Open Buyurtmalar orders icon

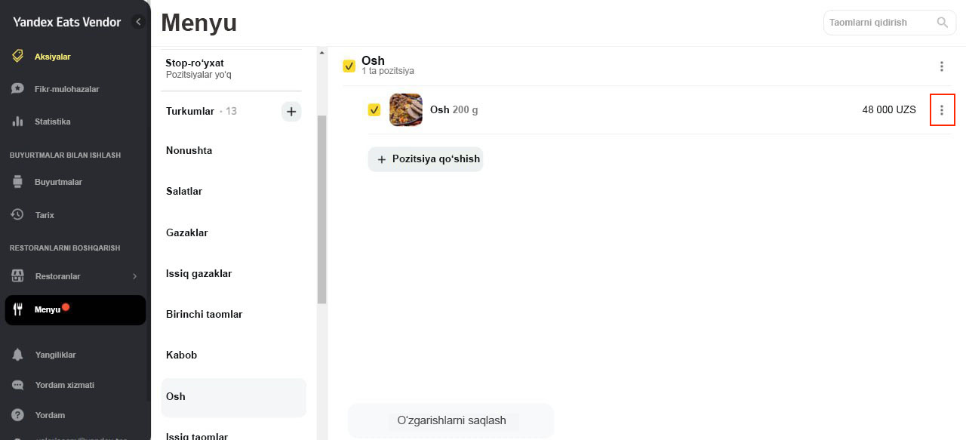pyautogui.click(x=17, y=182)
